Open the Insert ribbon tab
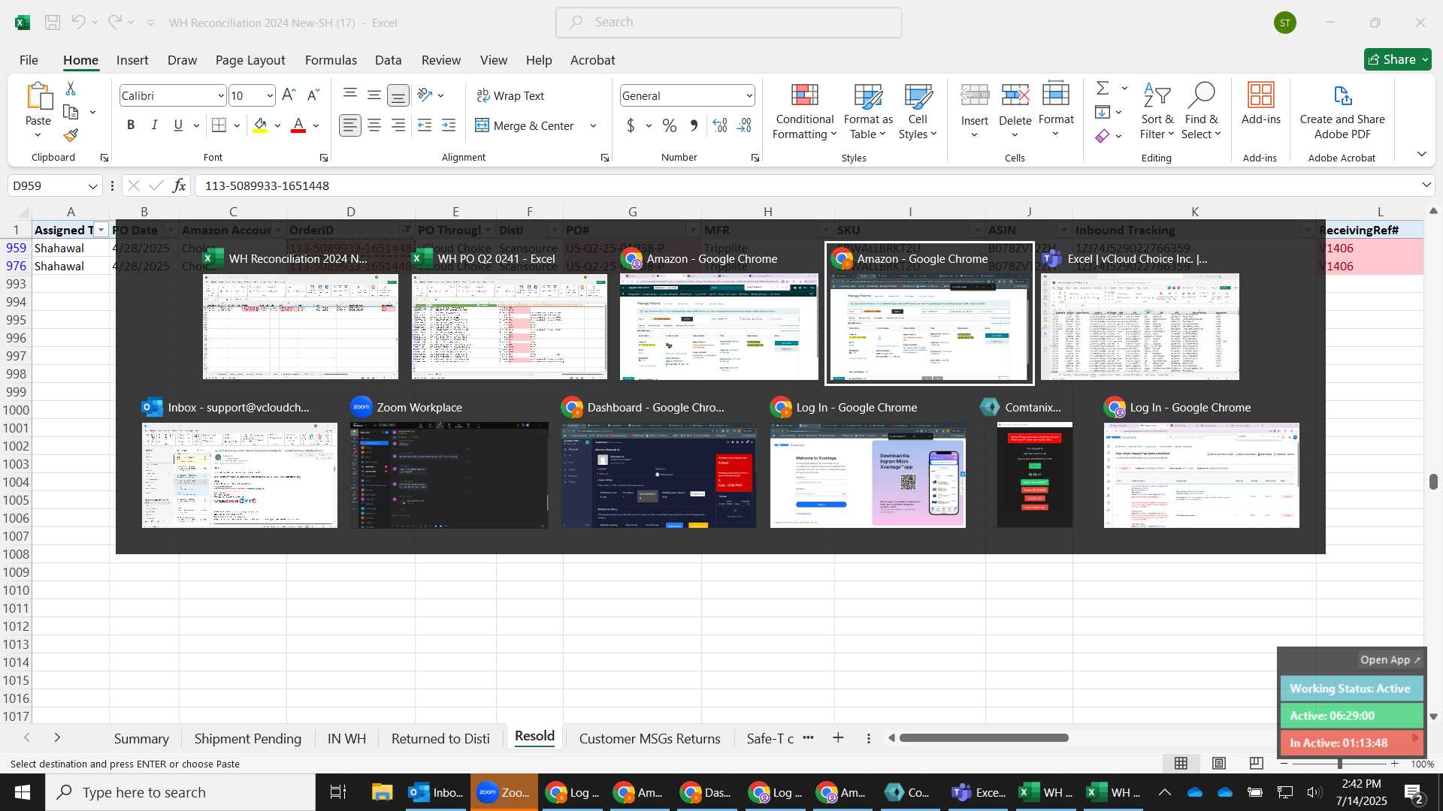 point(132,60)
